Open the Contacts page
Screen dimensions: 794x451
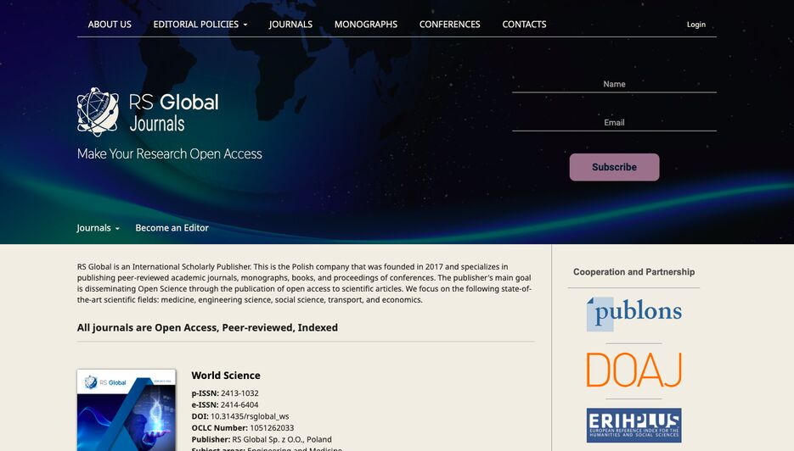[524, 25]
